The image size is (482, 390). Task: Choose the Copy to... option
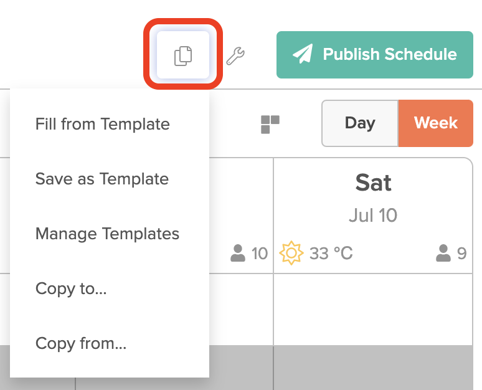(x=71, y=288)
